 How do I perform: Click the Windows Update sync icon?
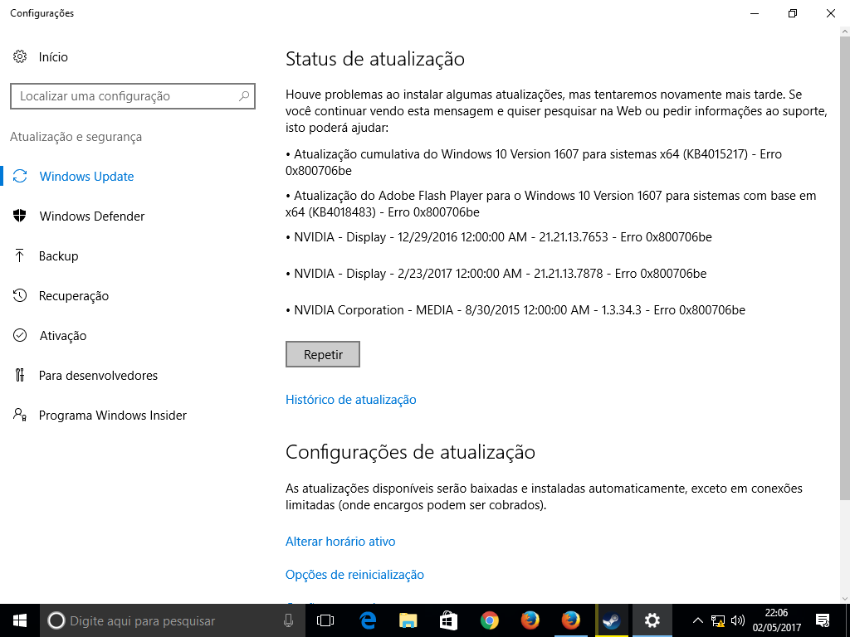click(20, 176)
